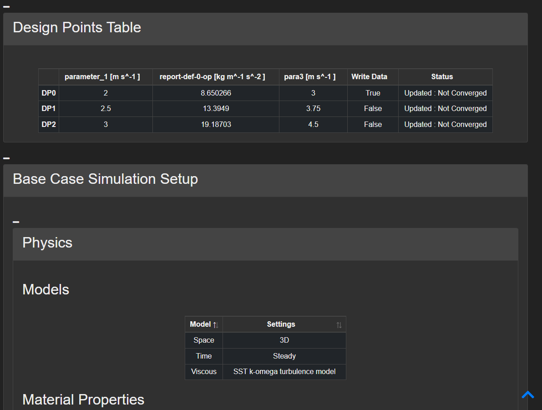Click the False cell in DP2 row
Viewport: 542px width, 410px height.
tap(373, 124)
